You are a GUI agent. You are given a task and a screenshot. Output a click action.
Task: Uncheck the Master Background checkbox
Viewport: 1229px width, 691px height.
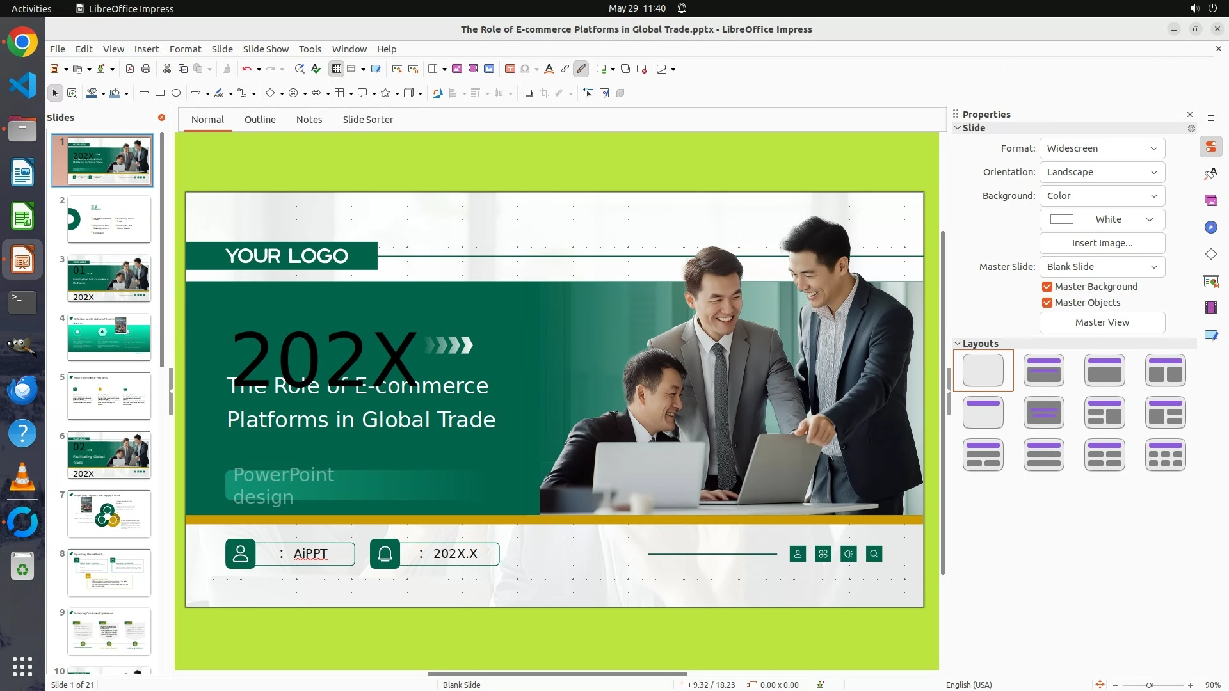pyautogui.click(x=1047, y=287)
